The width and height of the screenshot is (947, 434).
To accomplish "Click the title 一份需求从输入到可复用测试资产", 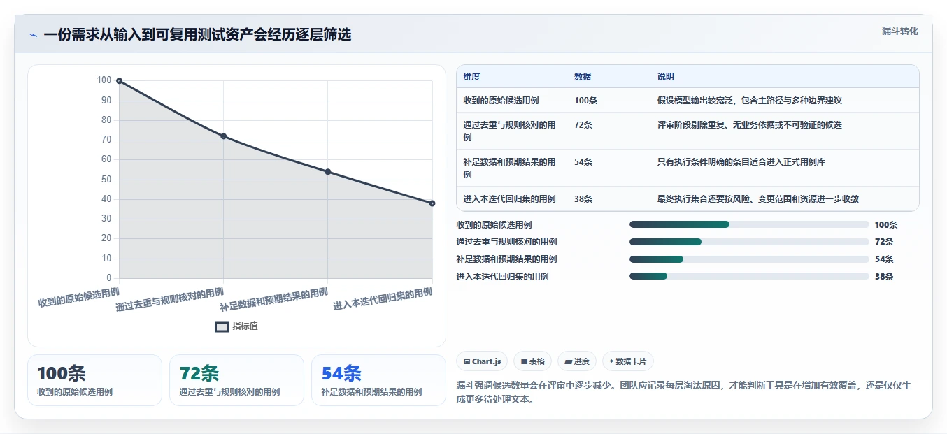I will tap(197, 35).
